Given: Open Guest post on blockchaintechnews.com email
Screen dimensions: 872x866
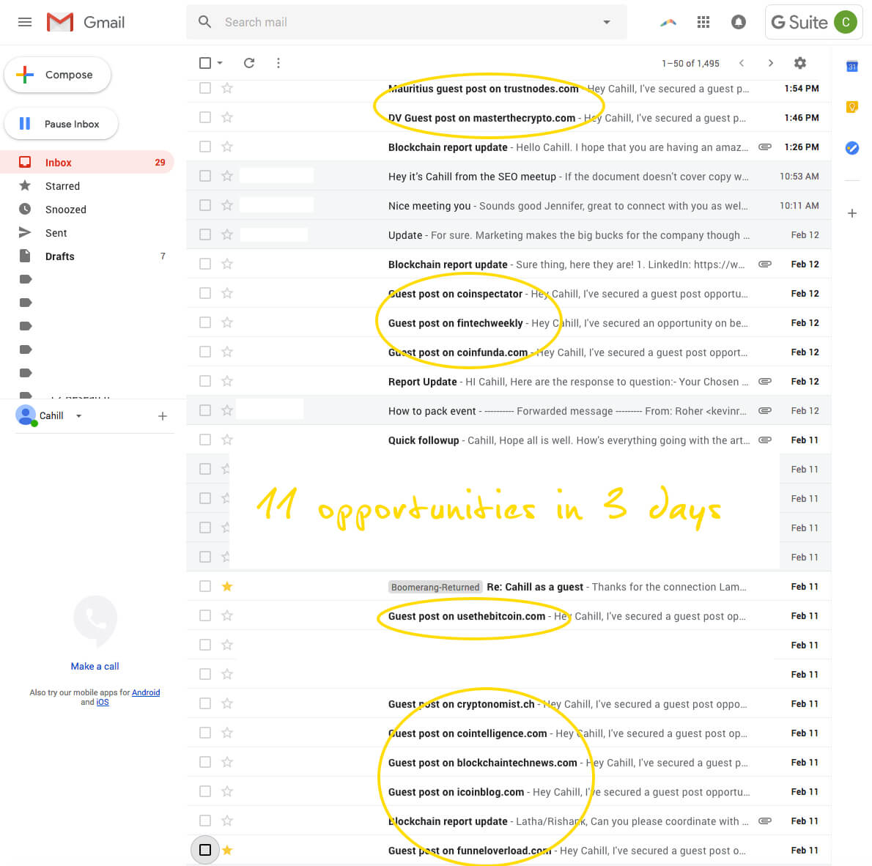Looking at the screenshot, I should pyautogui.click(x=509, y=763).
